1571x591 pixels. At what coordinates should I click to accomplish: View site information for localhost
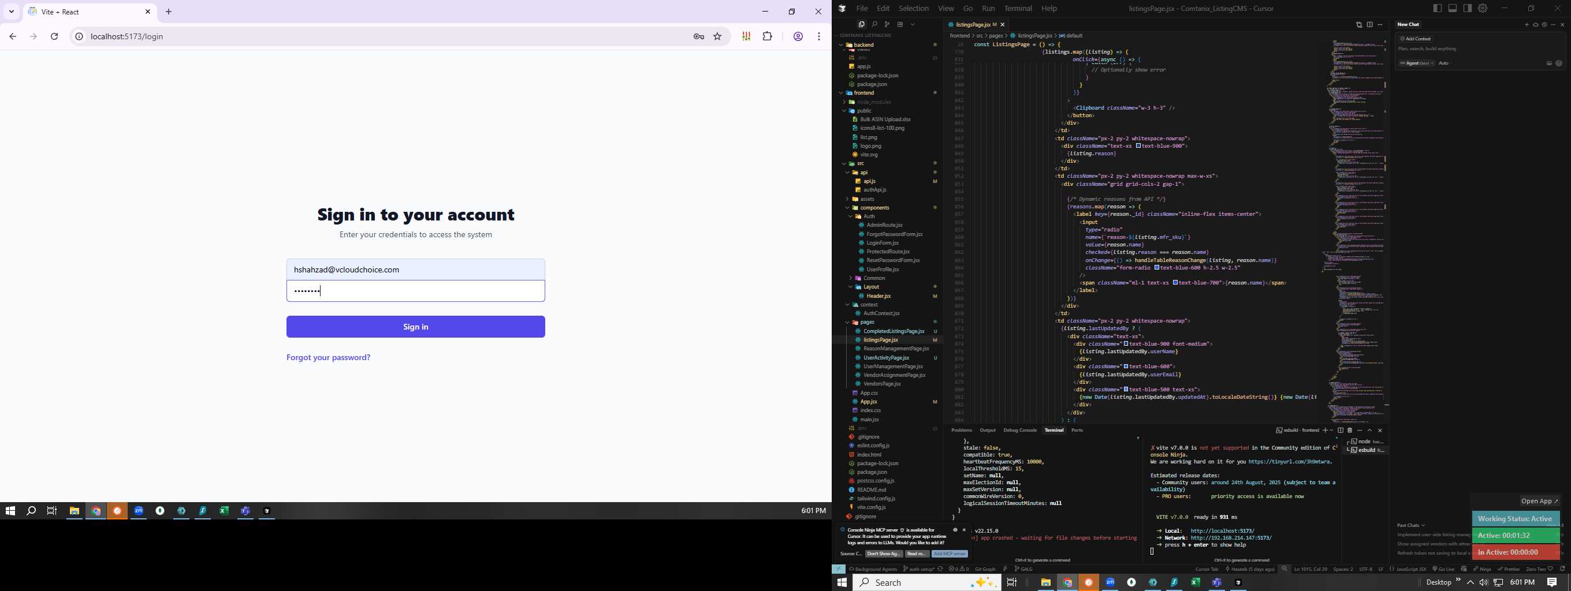(79, 36)
